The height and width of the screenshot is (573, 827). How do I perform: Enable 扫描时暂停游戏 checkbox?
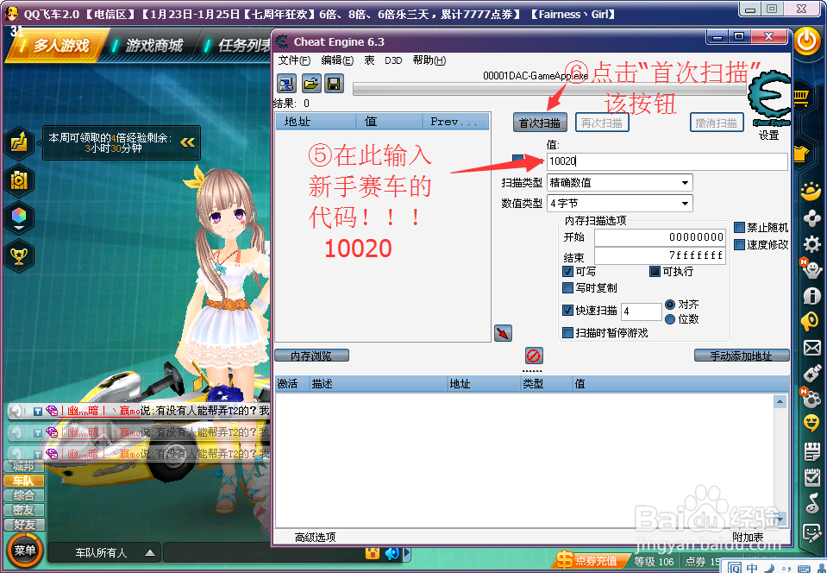[568, 333]
